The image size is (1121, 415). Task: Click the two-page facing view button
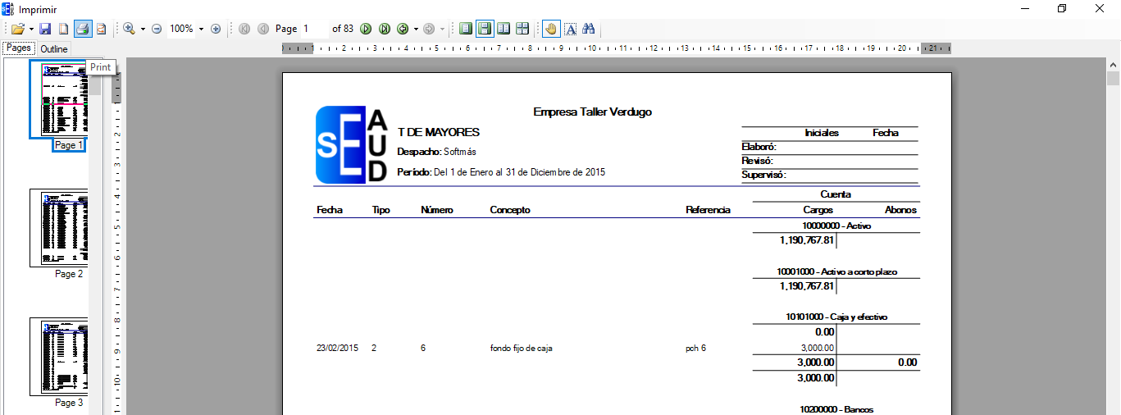pos(504,29)
